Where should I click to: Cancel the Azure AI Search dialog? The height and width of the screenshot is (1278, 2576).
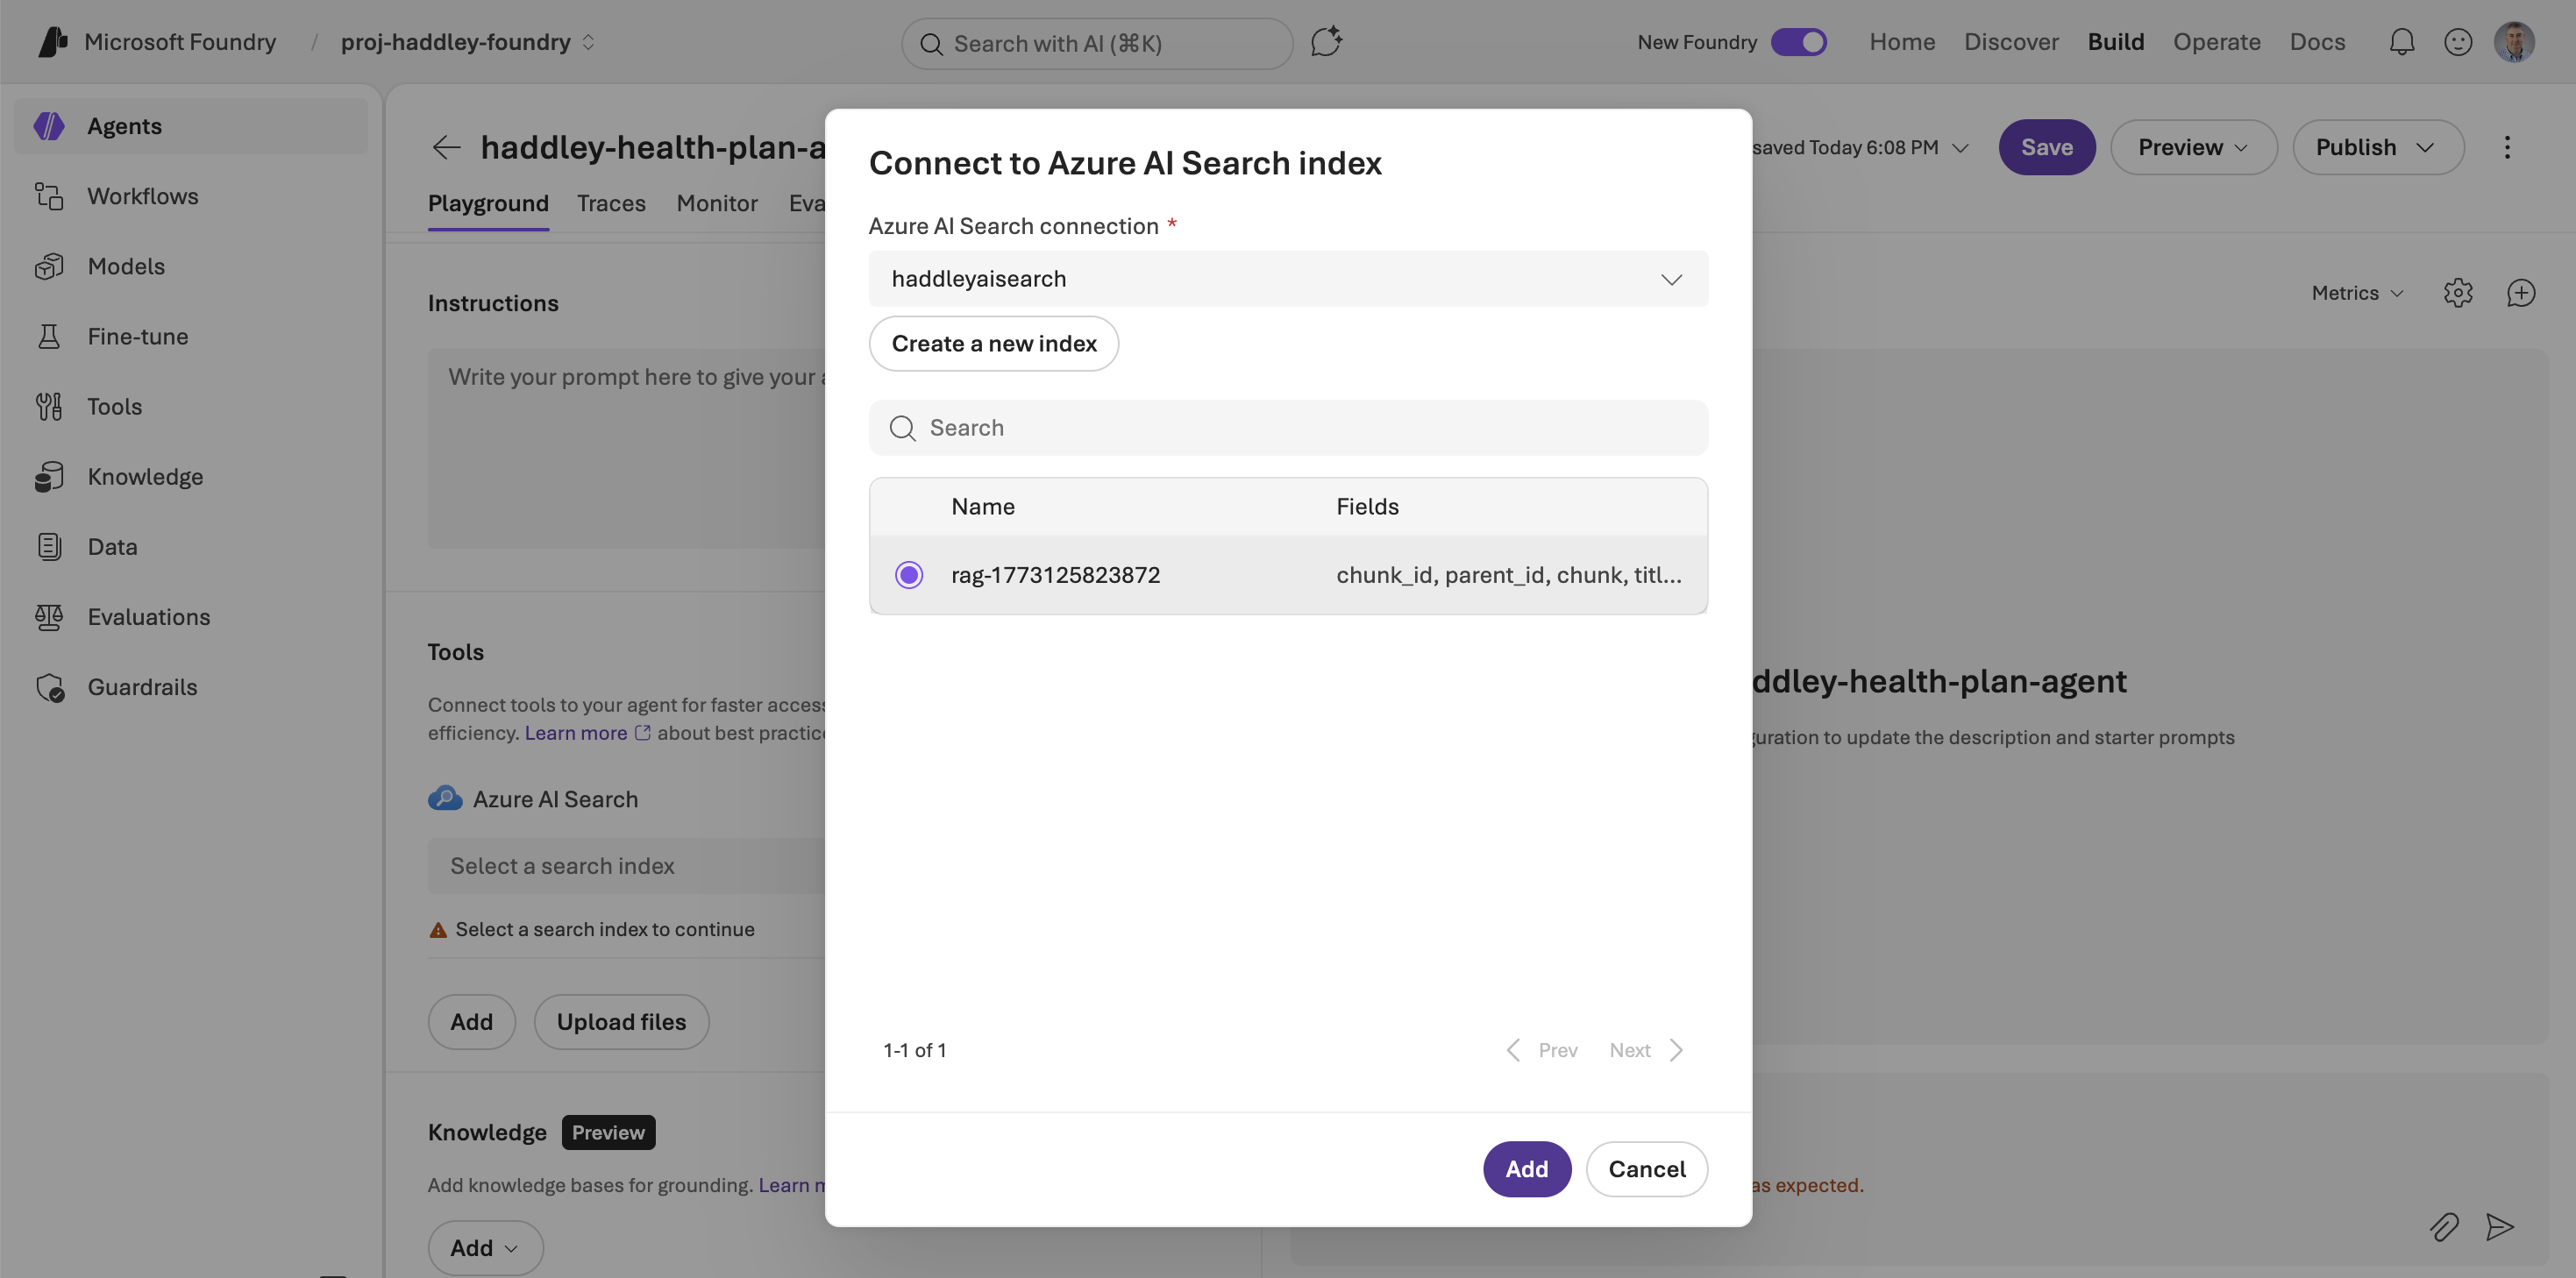click(1647, 1169)
